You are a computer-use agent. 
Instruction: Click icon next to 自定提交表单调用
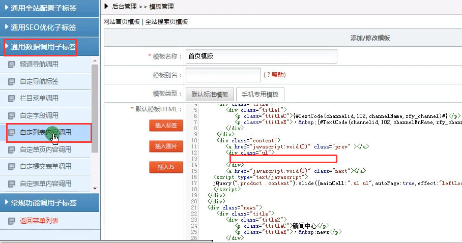tap(12, 167)
